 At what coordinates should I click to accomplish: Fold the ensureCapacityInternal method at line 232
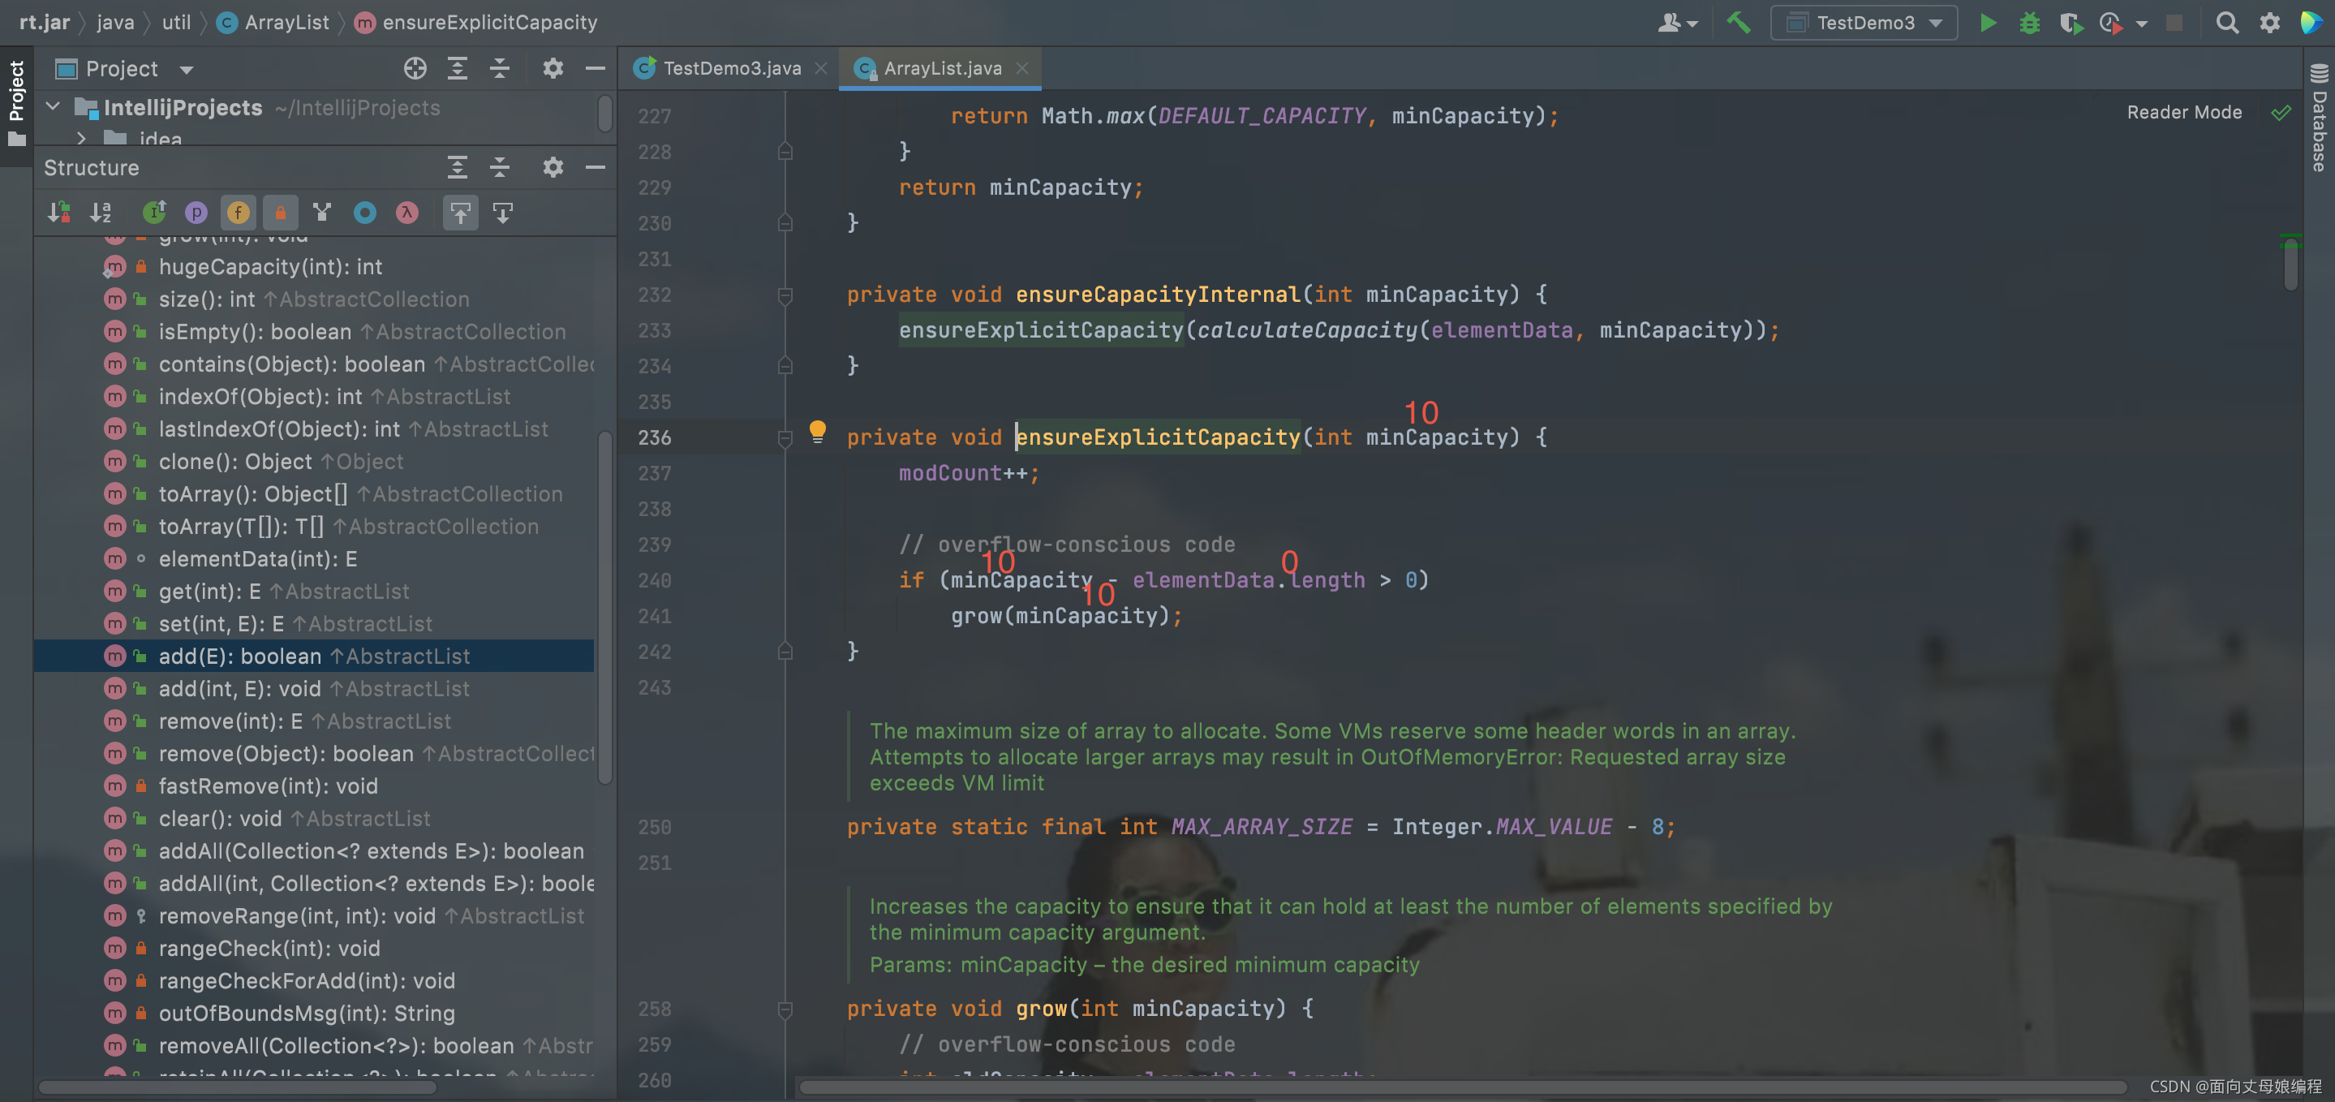785,295
